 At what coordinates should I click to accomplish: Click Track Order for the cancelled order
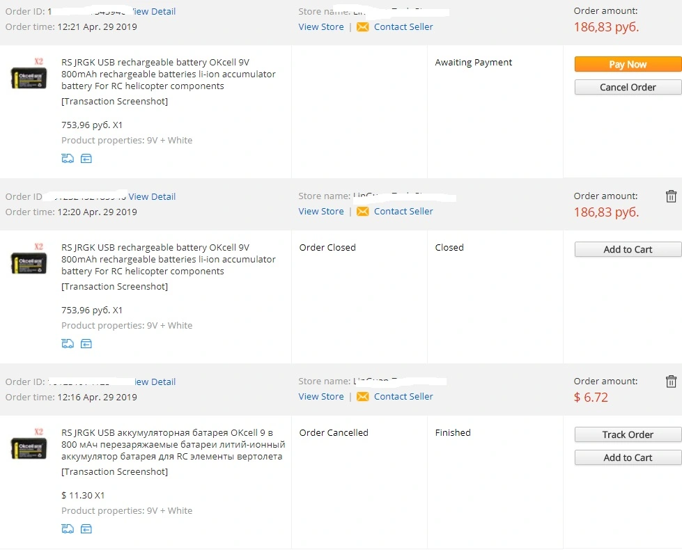pyautogui.click(x=628, y=435)
